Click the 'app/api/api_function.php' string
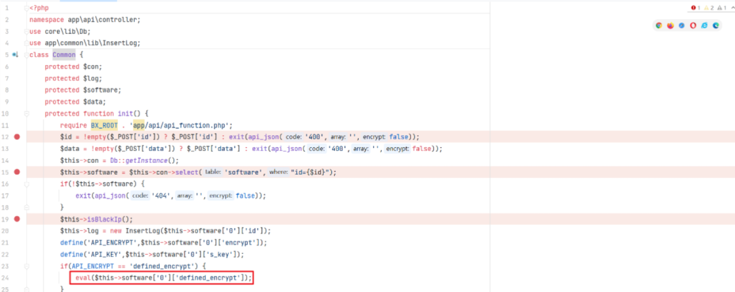Screen dimensions: 735x292 tap(180, 125)
